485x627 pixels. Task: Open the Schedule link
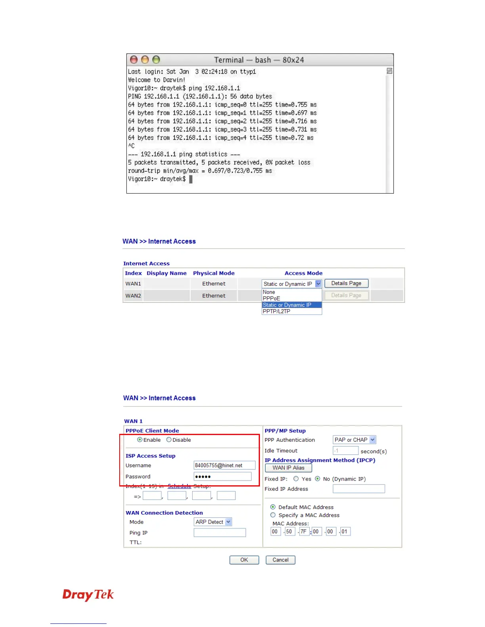click(x=179, y=486)
